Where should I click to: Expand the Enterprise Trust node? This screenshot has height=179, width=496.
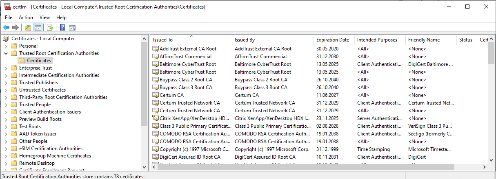point(6,68)
